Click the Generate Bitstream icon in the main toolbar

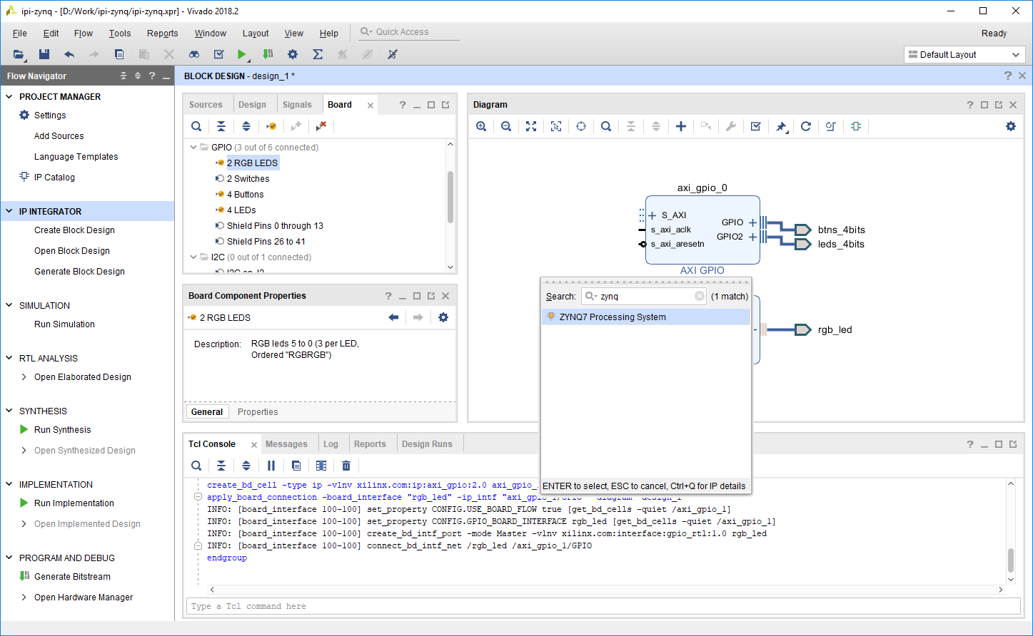(x=268, y=54)
